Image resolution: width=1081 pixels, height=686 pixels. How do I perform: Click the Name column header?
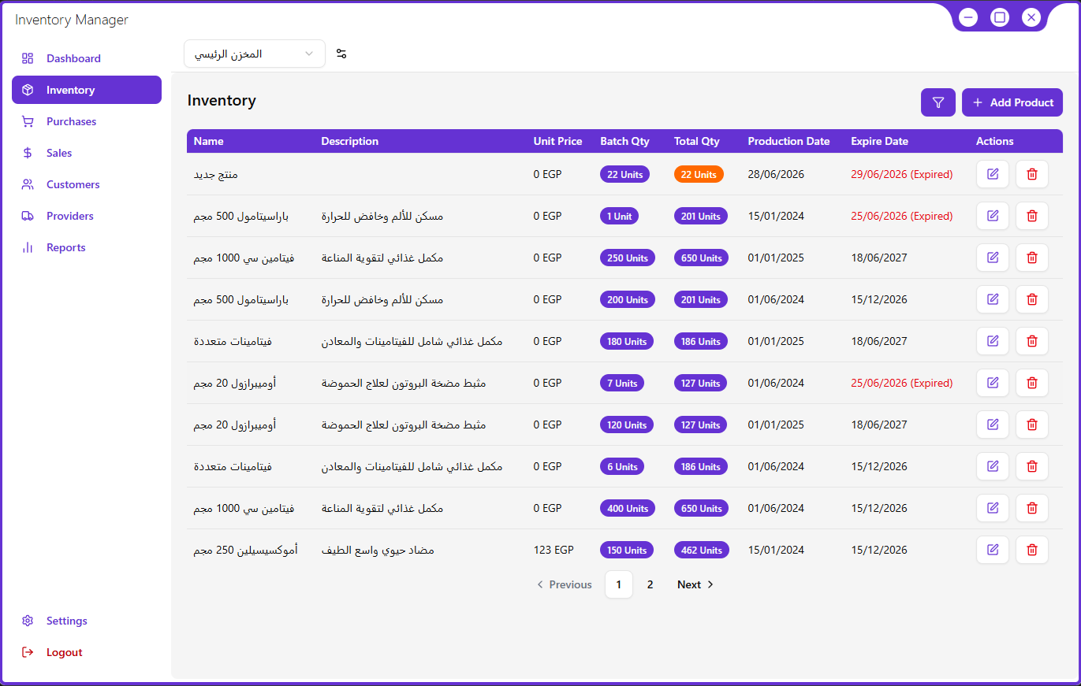[209, 141]
